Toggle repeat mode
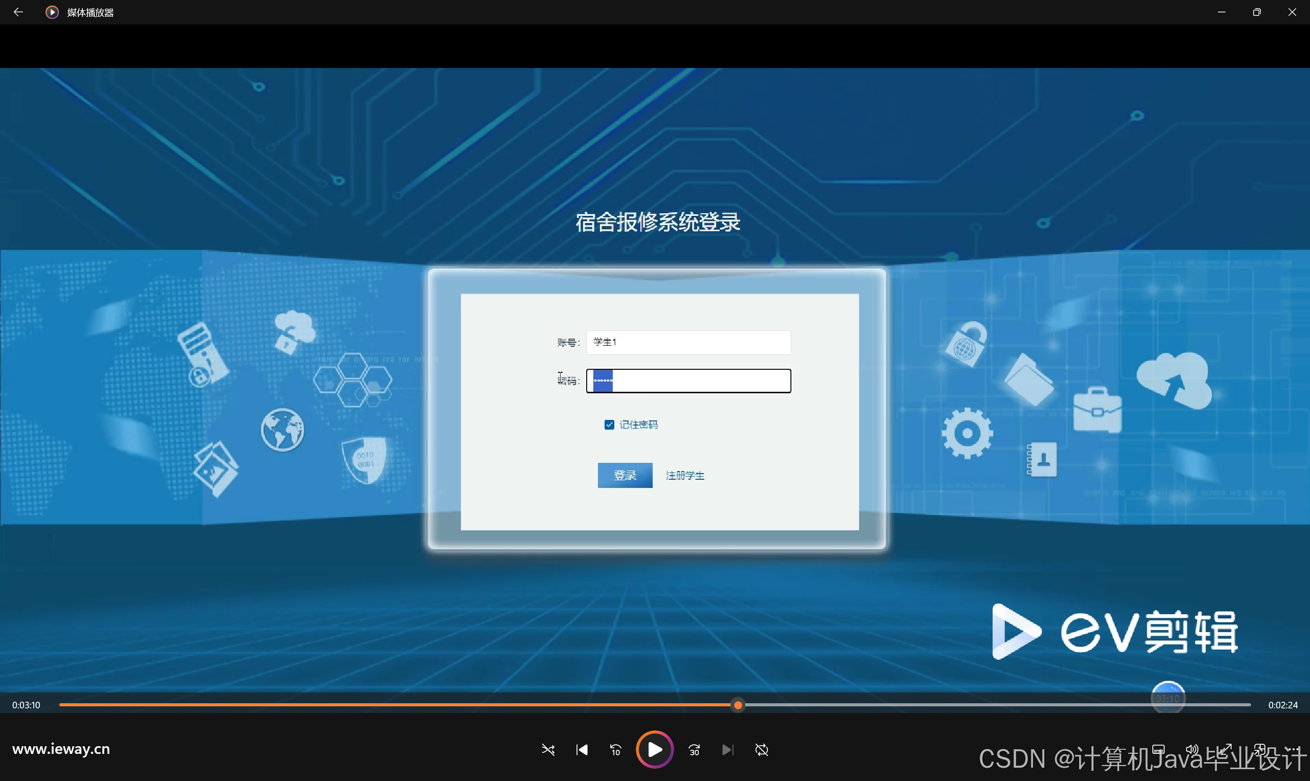Viewport: 1310px width, 781px height. [x=761, y=749]
